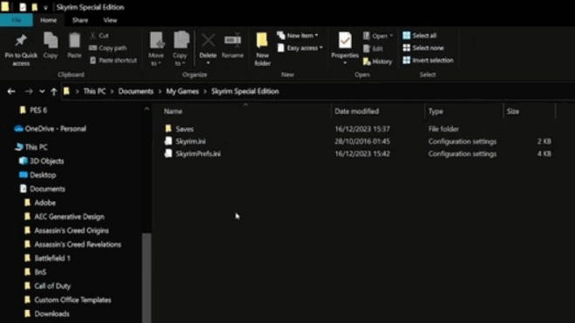Click Documents in the address path
This screenshot has height=323, width=575.
point(136,91)
